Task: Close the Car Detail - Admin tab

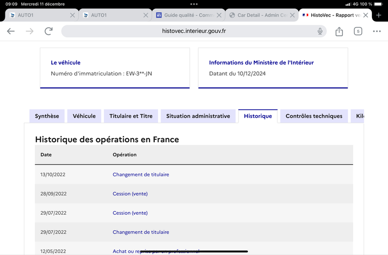Action: (292, 15)
